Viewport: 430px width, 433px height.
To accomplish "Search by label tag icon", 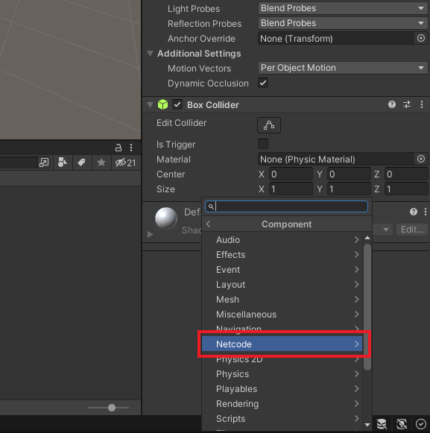I will (81, 162).
